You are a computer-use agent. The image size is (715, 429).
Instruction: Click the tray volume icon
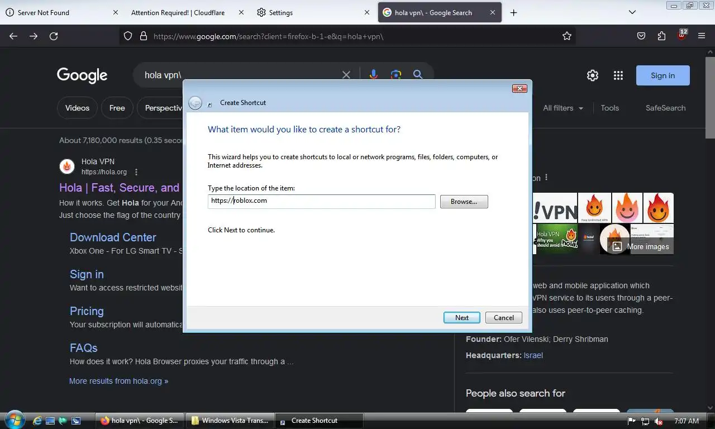coord(659,421)
